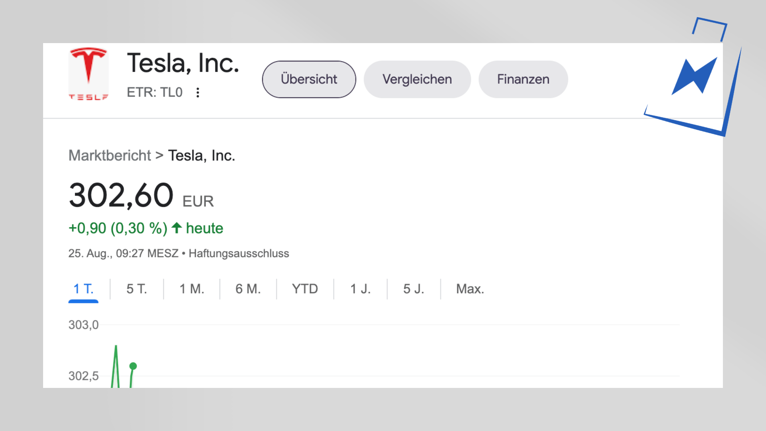
Task: Open the Marktbericht breadcrumb link
Action: click(110, 155)
